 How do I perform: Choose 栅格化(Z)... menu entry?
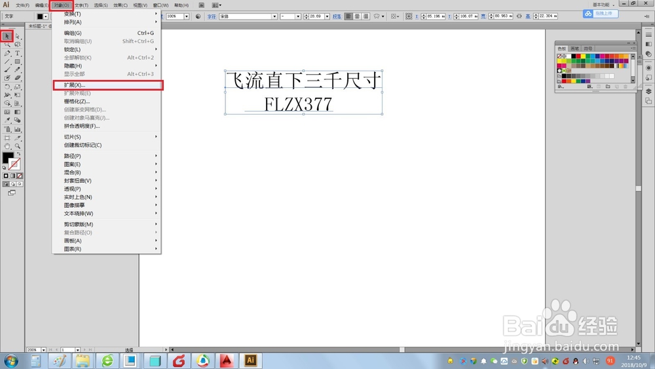[107, 102]
